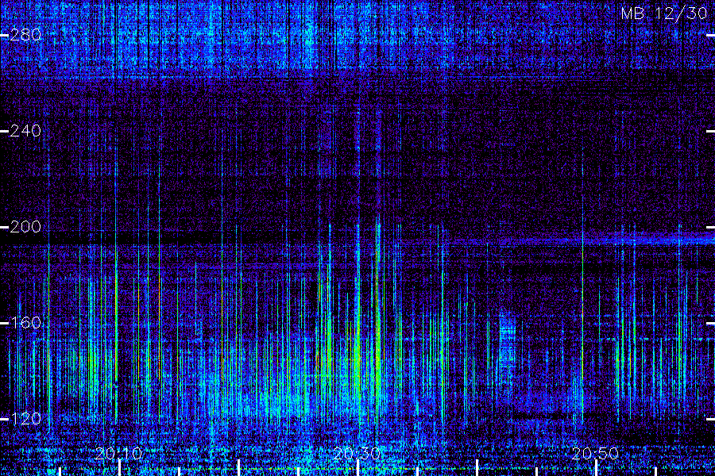Click the 20:50 time axis label
Viewport: 715px width, 476px height.
tap(595, 454)
